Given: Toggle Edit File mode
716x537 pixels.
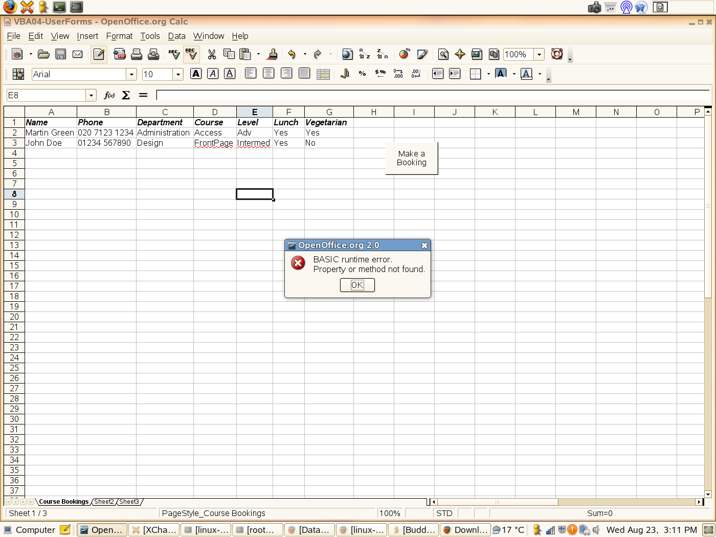Looking at the screenshot, I should point(99,54).
